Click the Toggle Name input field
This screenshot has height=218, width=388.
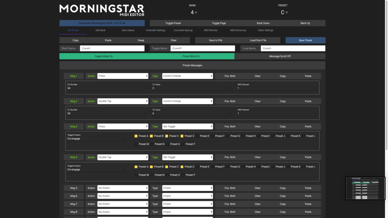(x=203, y=48)
